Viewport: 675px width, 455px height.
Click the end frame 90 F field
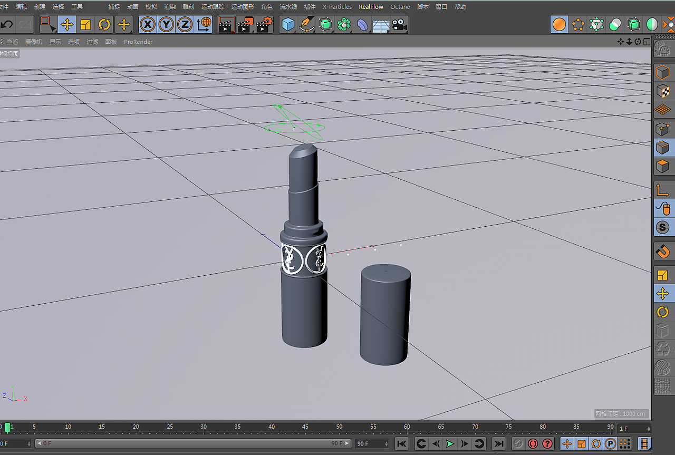coord(372,443)
